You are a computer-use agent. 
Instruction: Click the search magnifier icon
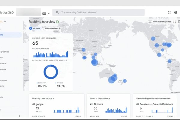click(x=57, y=13)
